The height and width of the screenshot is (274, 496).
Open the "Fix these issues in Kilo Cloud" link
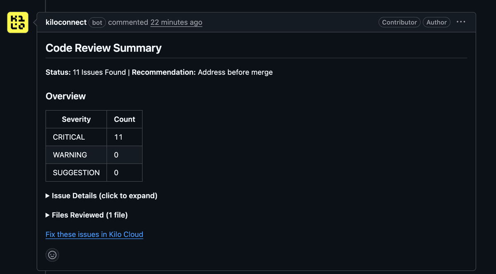pyautogui.click(x=94, y=234)
